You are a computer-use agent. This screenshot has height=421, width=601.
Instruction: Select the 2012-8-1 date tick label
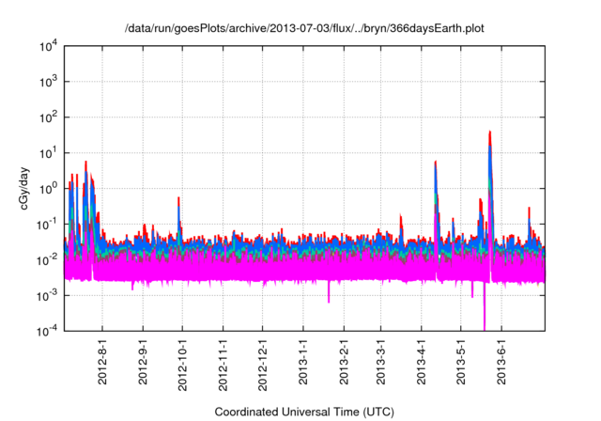[x=103, y=362]
